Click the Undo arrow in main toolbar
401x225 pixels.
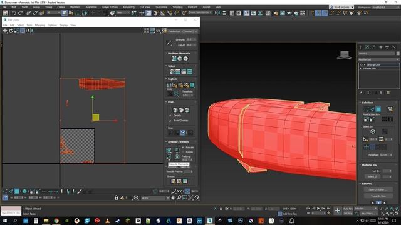[14, 13]
